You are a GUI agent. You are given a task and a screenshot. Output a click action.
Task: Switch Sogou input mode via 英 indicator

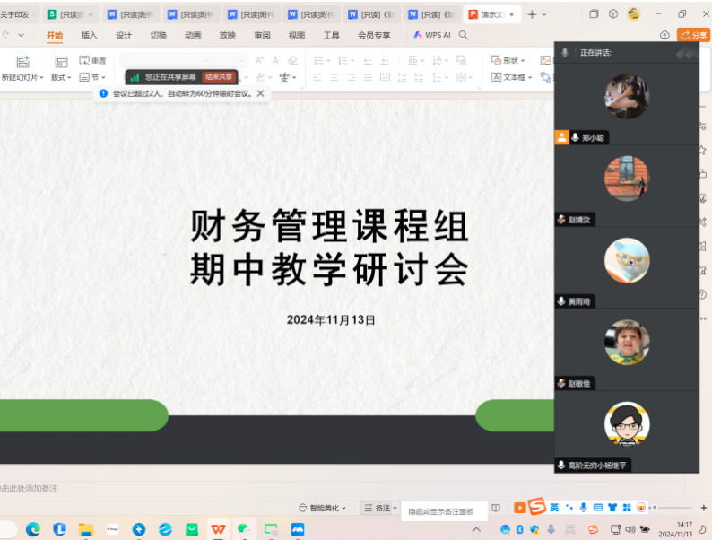click(x=554, y=508)
